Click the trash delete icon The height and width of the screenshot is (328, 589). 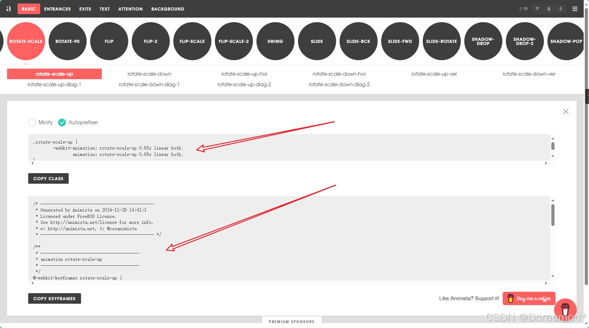pyautogui.click(x=549, y=9)
